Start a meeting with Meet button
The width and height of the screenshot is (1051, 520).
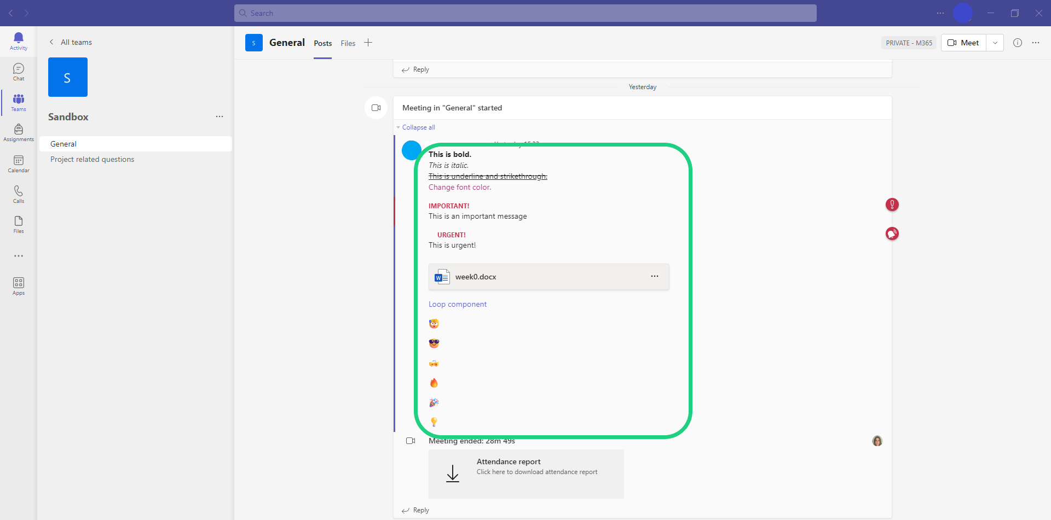(x=963, y=43)
